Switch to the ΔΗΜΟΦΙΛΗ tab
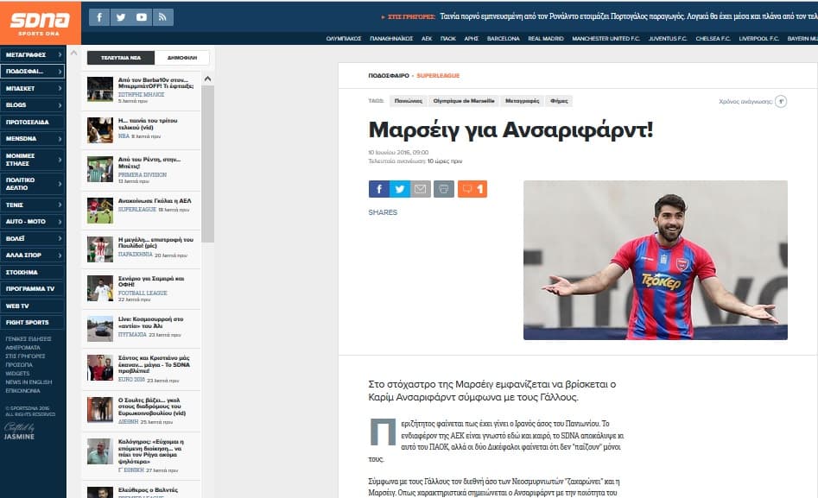 (182, 58)
